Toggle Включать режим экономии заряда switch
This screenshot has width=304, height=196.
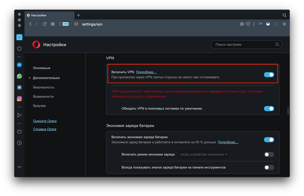click(269, 154)
